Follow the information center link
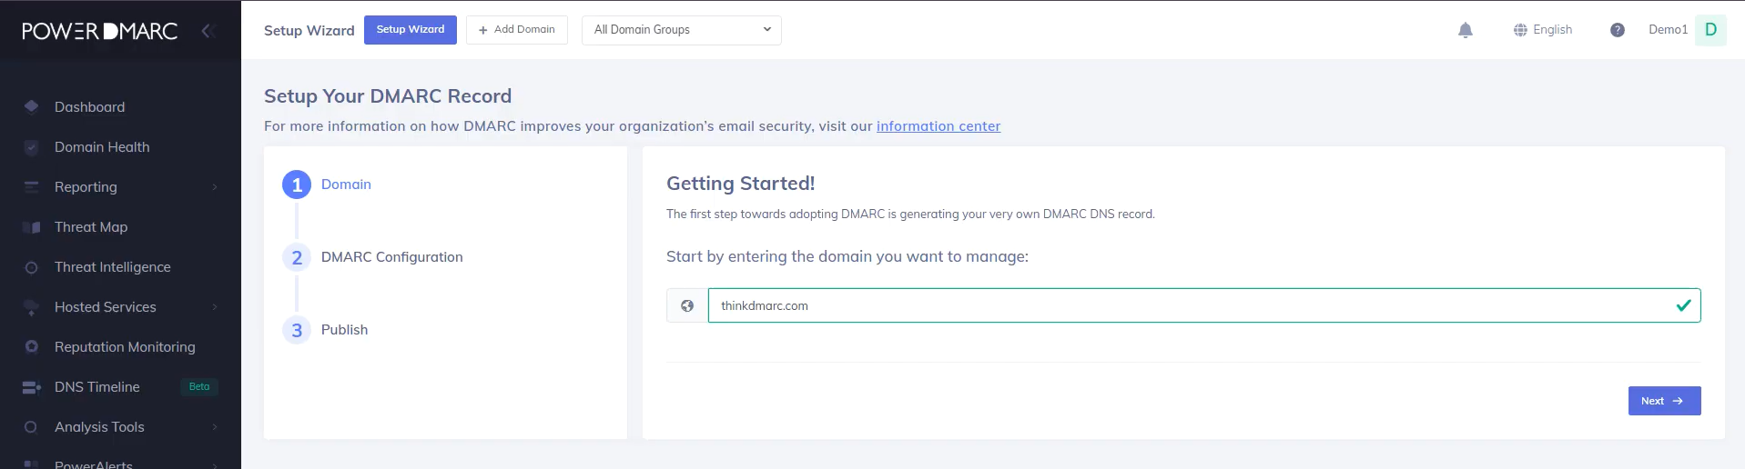 [938, 126]
